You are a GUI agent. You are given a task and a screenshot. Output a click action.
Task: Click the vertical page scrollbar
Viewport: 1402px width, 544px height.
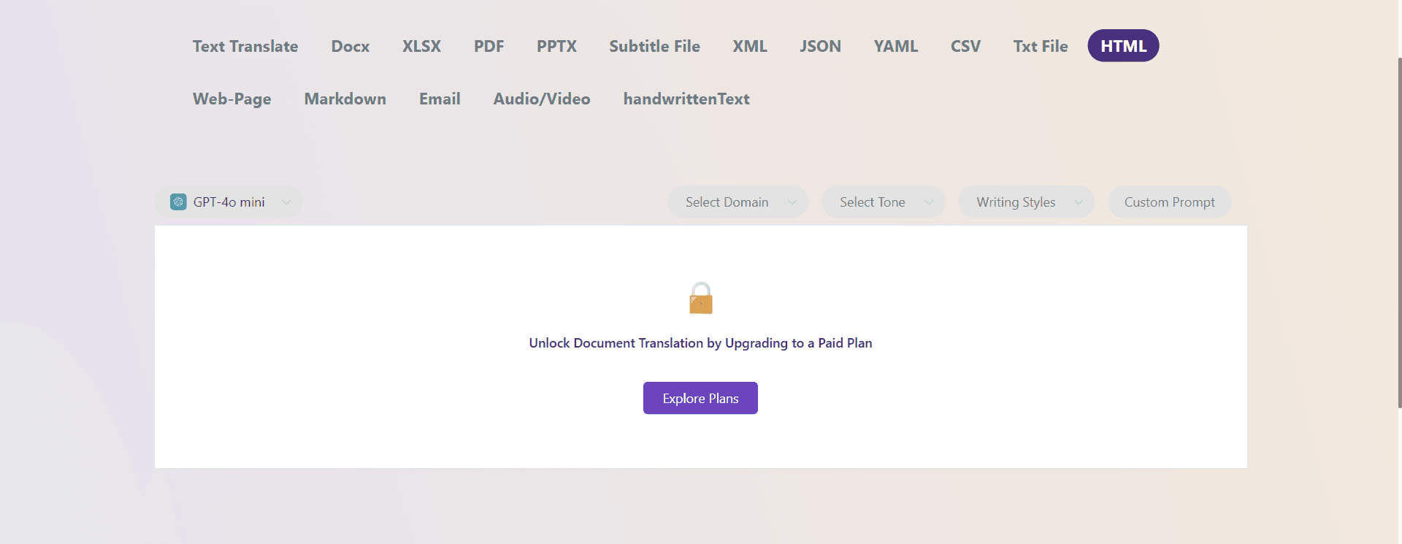(1399, 232)
